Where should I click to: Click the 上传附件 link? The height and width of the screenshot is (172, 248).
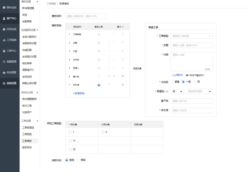[x=177, y=75]
